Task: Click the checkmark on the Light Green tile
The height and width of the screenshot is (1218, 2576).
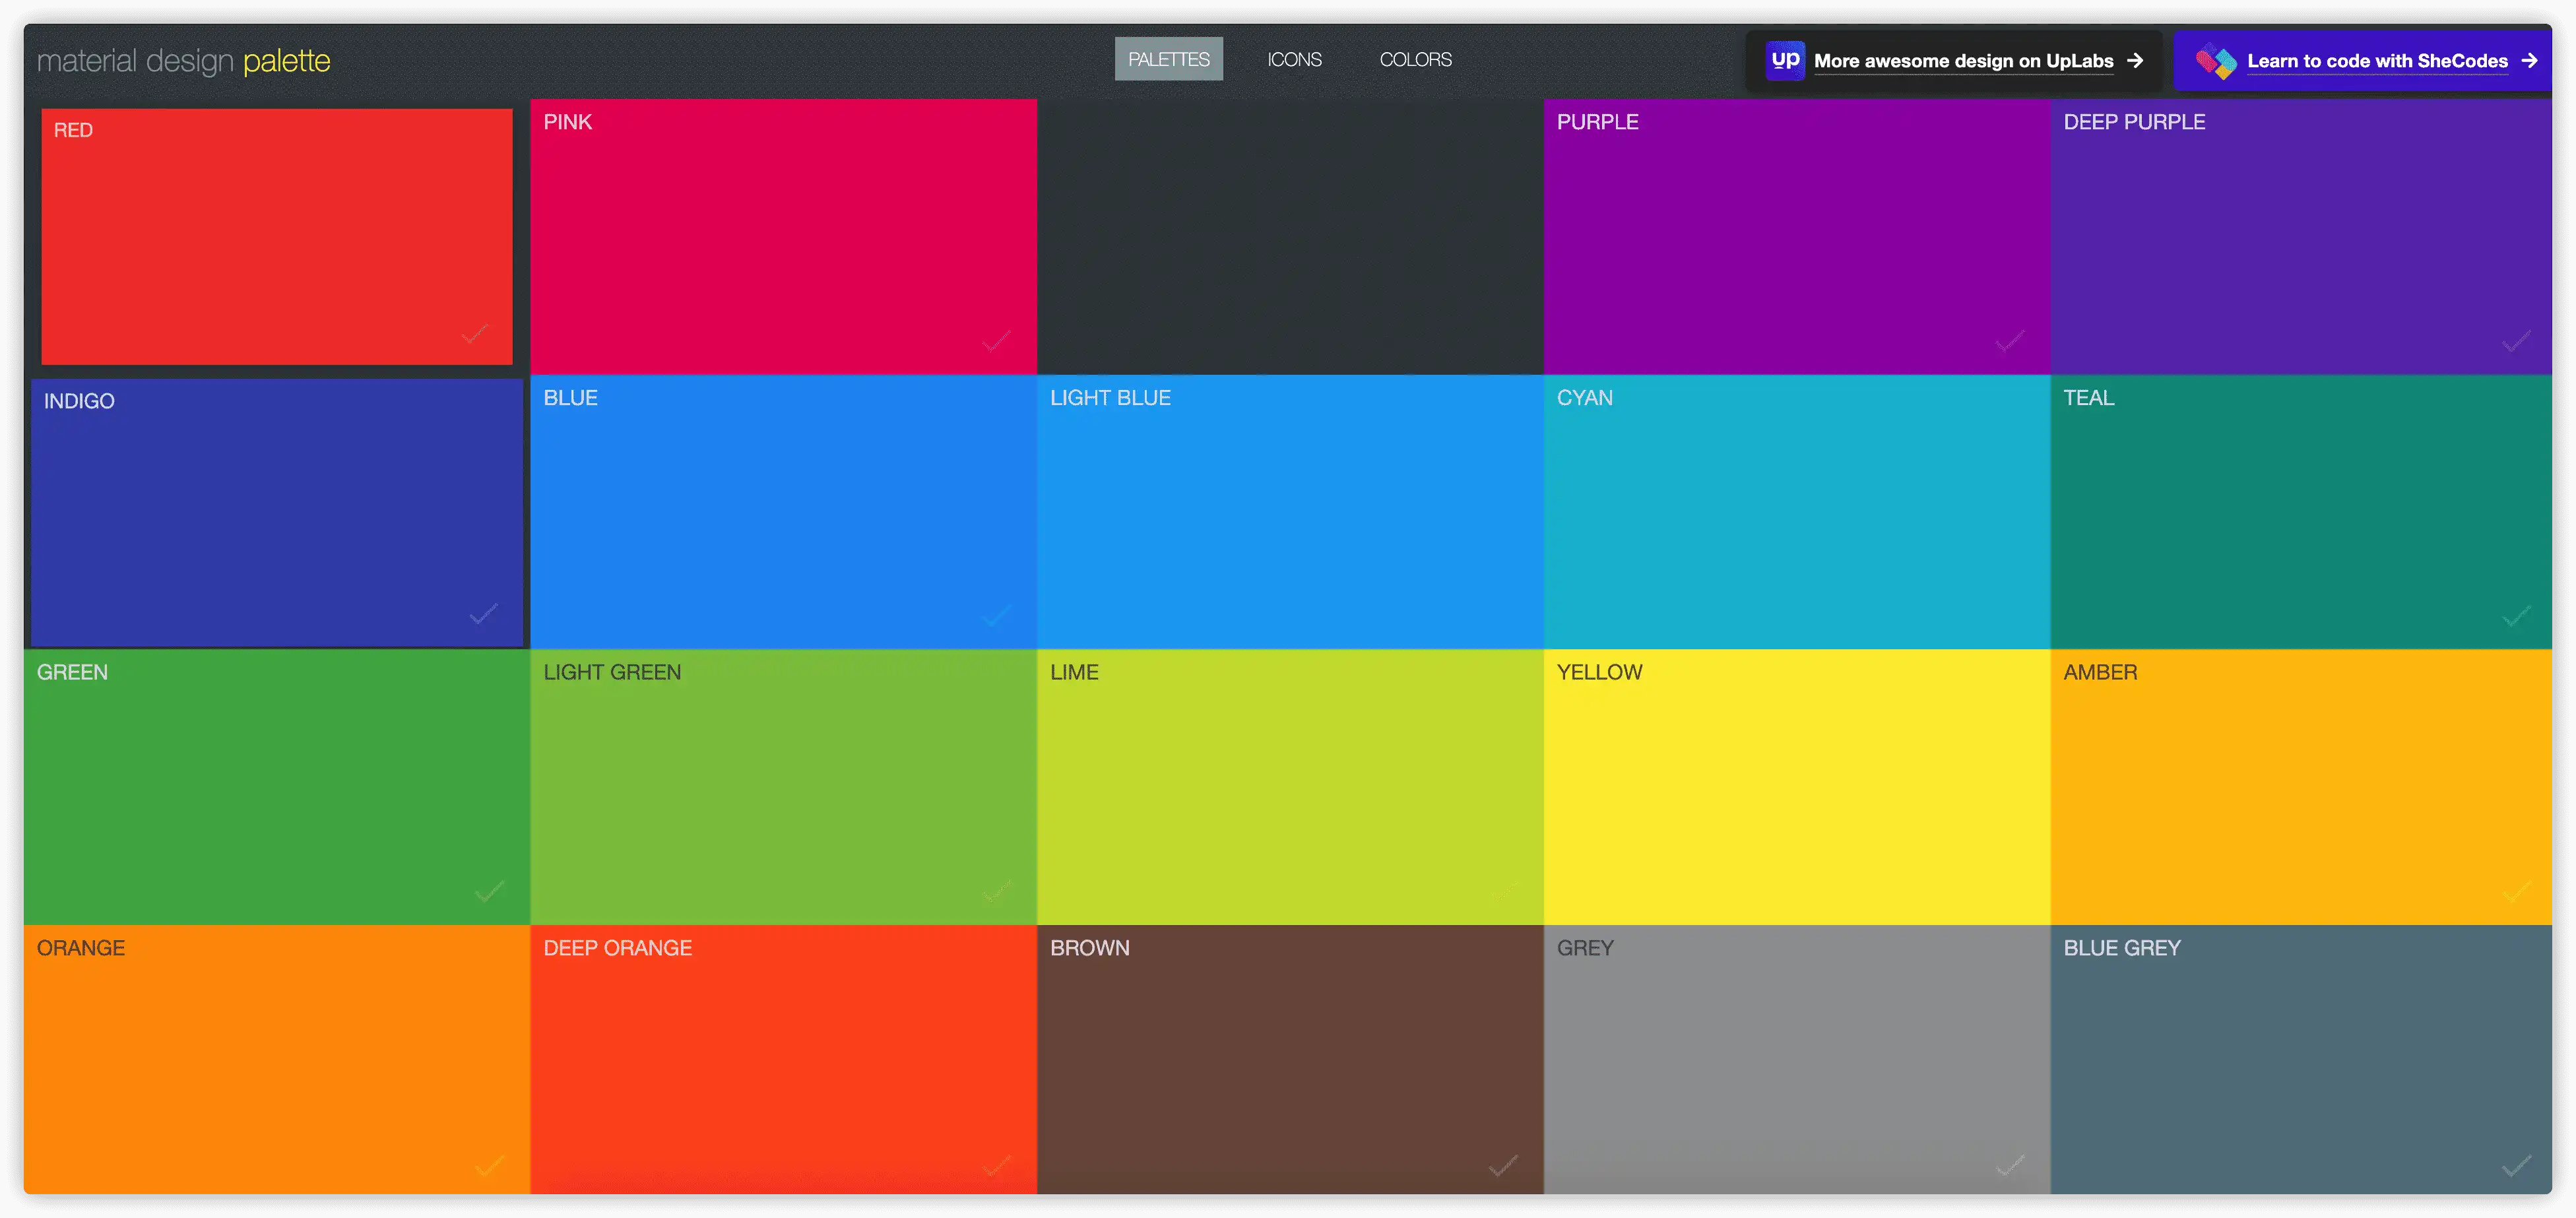Action: pos(996,891)
